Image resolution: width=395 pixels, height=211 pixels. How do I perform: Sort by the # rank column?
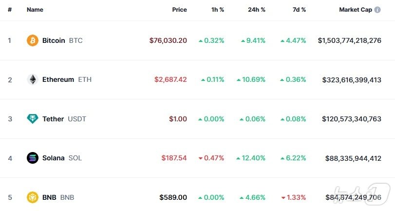coord(10,10)
